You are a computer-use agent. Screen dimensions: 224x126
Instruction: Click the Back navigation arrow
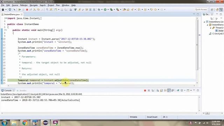[x=155, y=9]
